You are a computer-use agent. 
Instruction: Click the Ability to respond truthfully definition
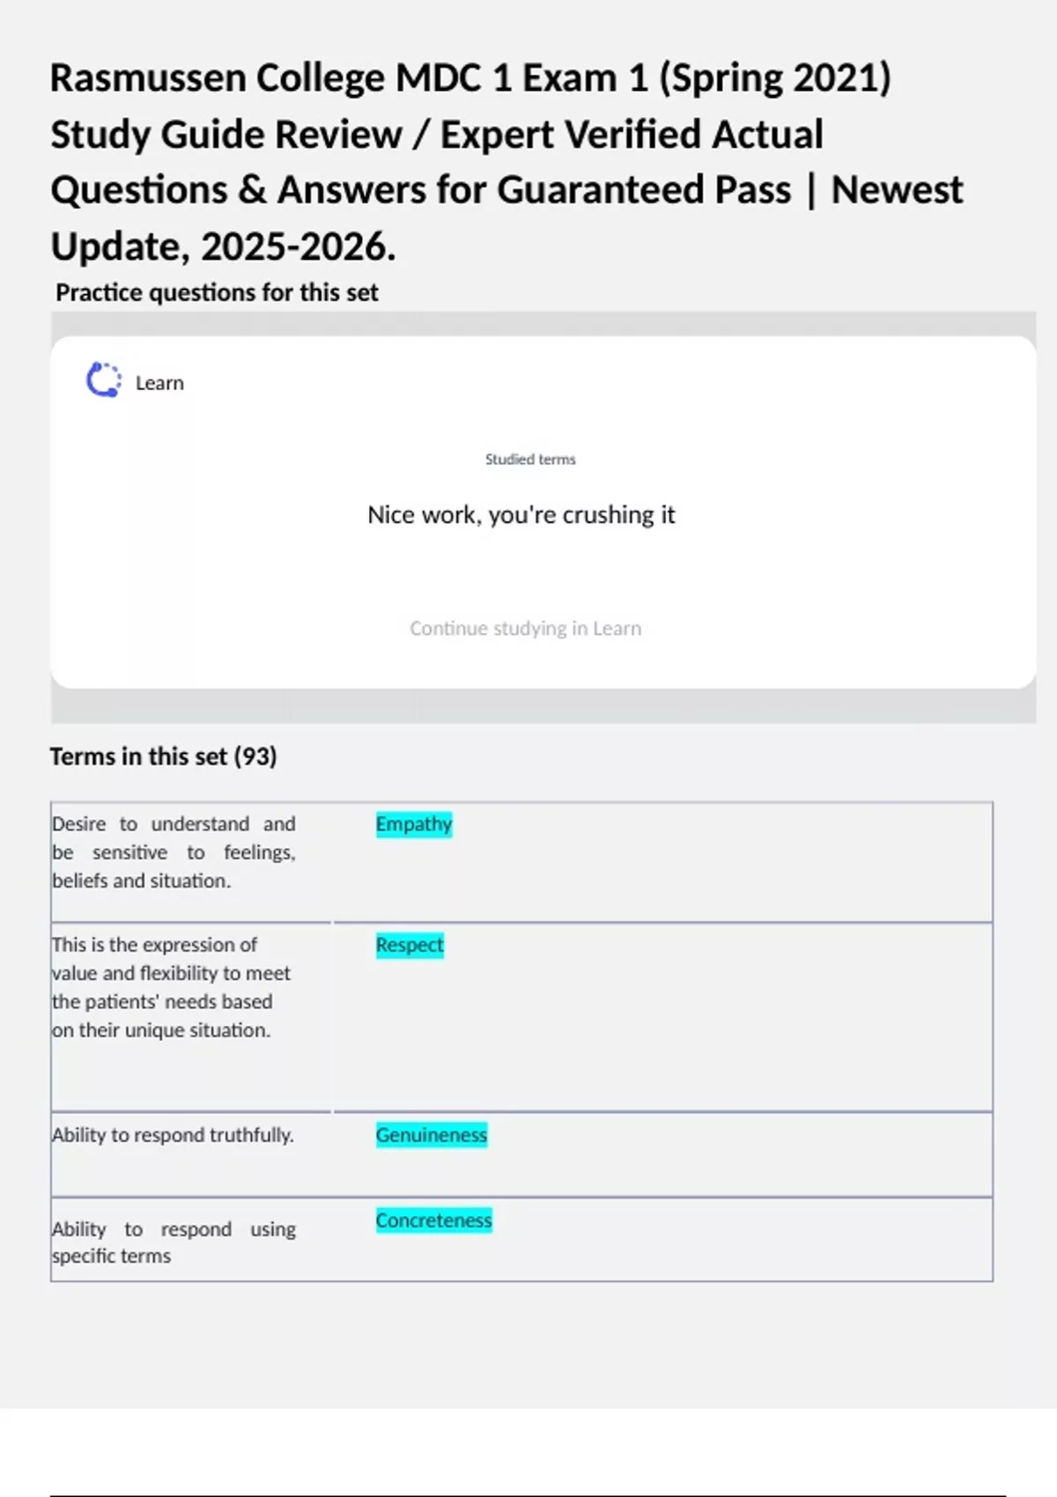[x=173, y=1135]
